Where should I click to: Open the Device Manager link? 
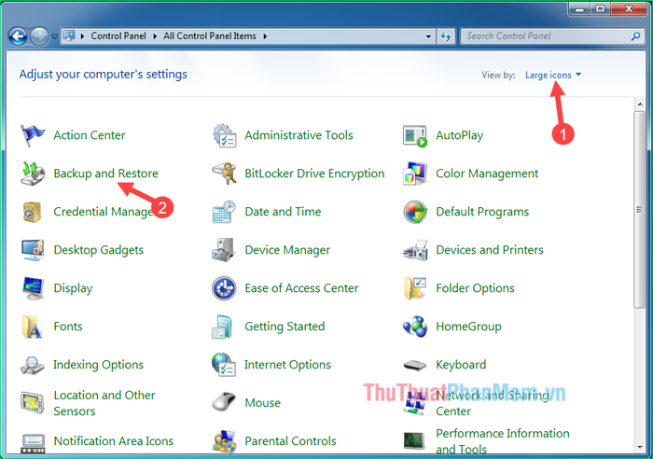(x=287, y=250)
